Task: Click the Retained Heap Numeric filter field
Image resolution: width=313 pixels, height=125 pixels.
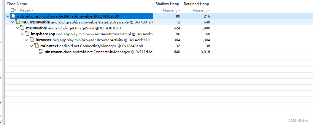Action: (x=200, y=10)
